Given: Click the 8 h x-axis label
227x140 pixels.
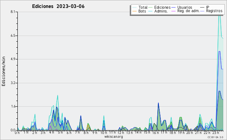Looking at the screenshot, I should click(86, 132).
